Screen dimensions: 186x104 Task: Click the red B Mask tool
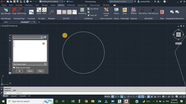click(162, 12)
